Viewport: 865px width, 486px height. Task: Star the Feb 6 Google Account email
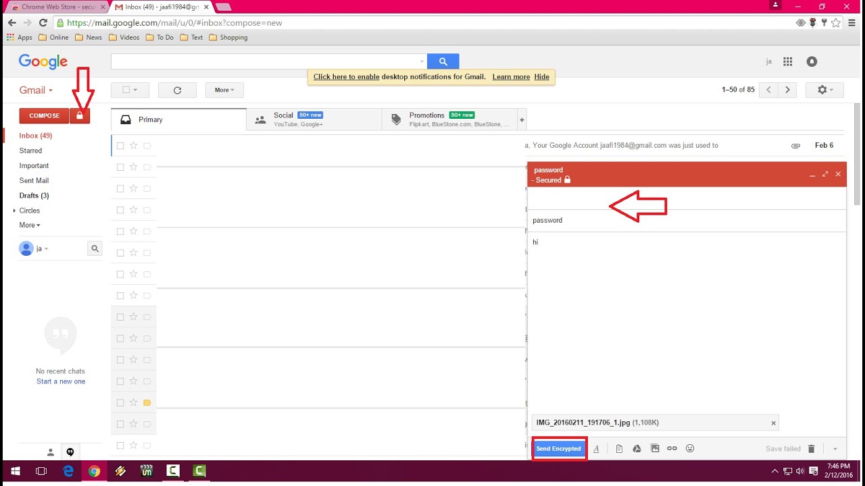pos(133,146)
